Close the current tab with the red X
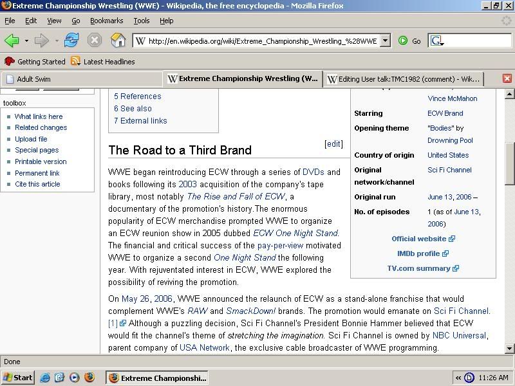This screenshot has height=386, width=515. (507, 78)
